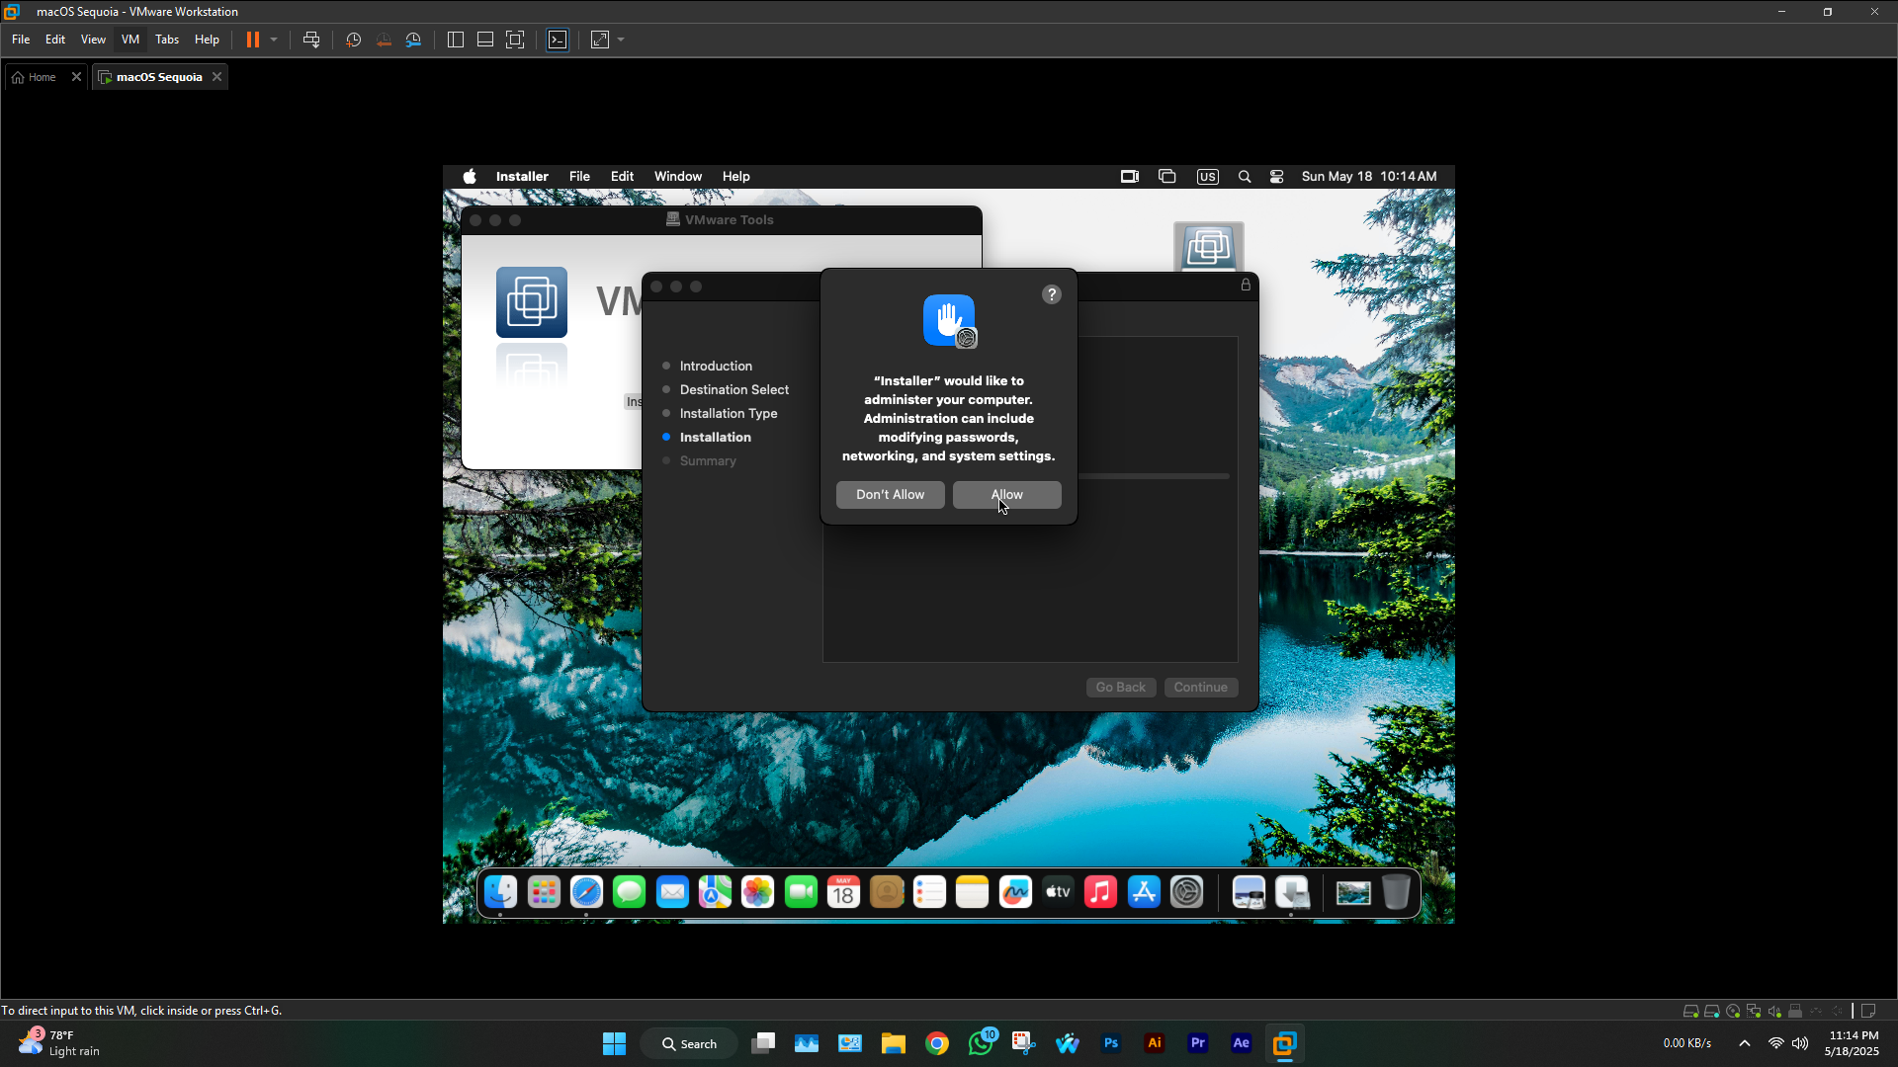Open System Settings in the dock
1898x1067 pixels.
click(x=1186, y=892)
